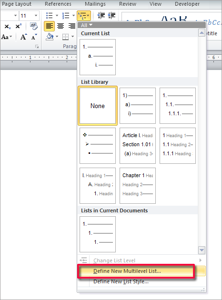Viewport: 222px width, 300px height.
Task: Toggle Center alignment
Action: [x=61, y=26]
